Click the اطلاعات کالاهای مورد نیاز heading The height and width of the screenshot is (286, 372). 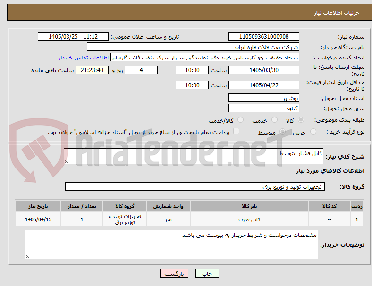[x=330, y=171]
